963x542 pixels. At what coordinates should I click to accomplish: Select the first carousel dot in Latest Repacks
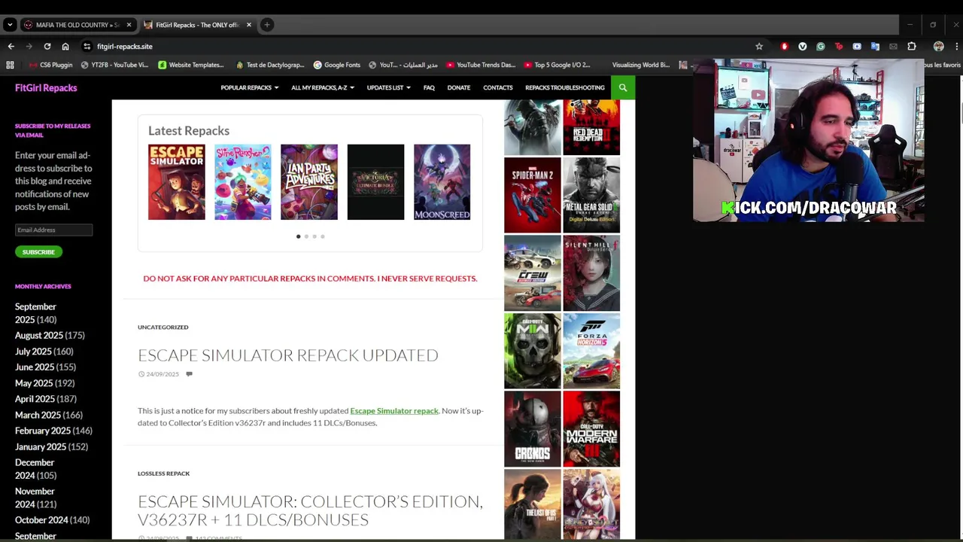298,236
